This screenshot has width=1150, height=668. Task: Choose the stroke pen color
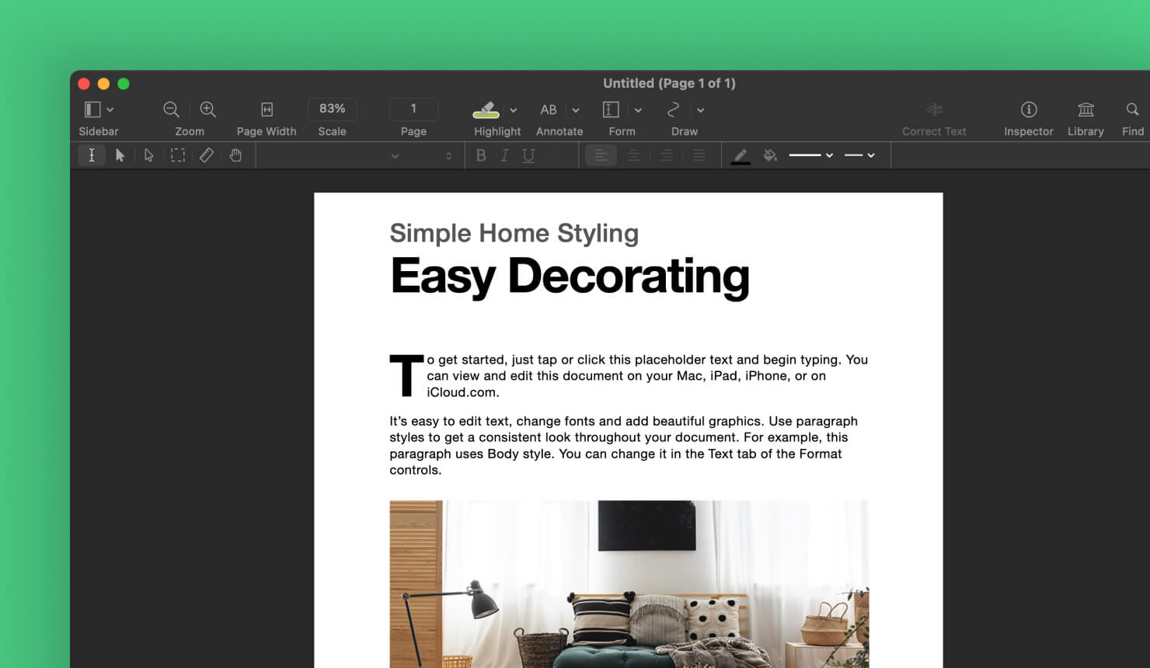[741, 156]
